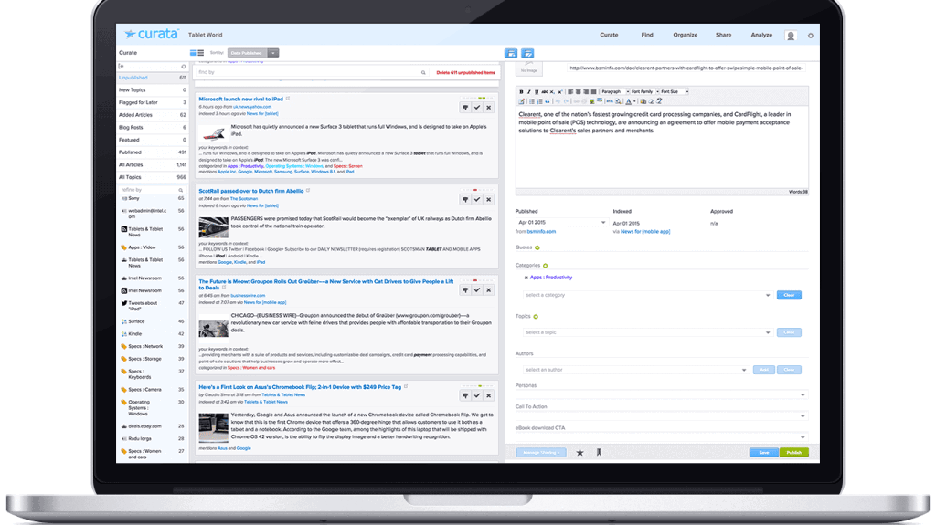Open the Paragraph format dropdown
936x525 pixels.
click(614, 92)
